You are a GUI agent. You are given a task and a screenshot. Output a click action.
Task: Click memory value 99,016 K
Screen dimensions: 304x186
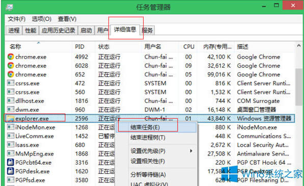219,74
